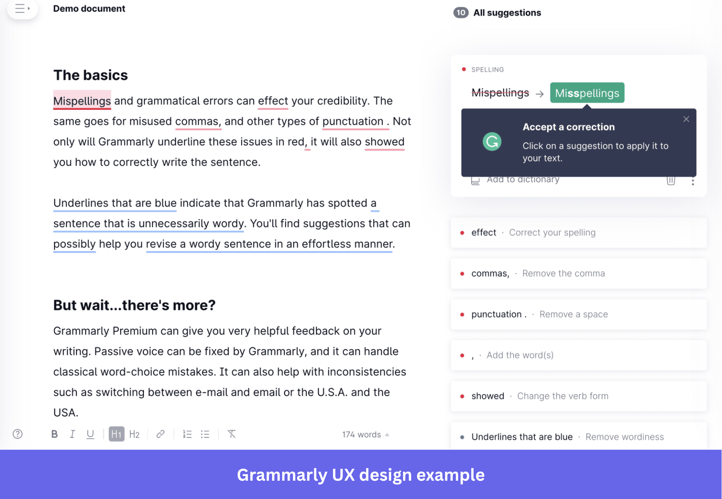Enable the H2 heading style
The image size is (722, 499).
pos(134,434)
